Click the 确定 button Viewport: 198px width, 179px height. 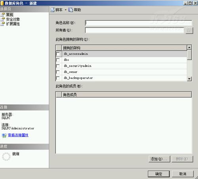click(x=159, y=174)
